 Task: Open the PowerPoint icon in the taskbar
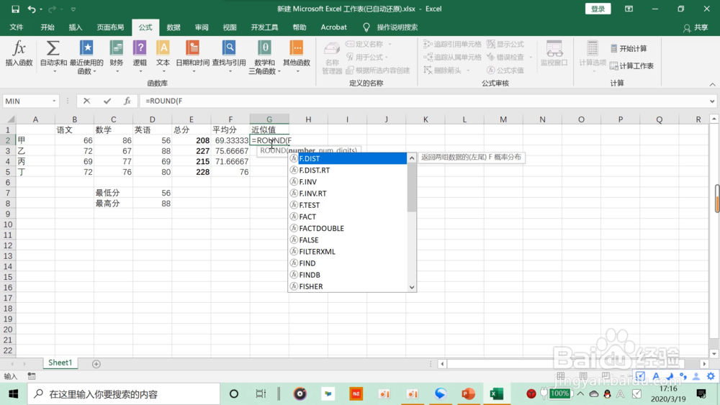(469, 393)
